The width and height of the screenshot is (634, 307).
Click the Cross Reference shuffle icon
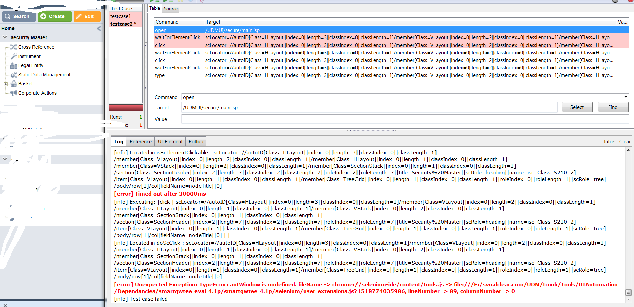(13, 47)
